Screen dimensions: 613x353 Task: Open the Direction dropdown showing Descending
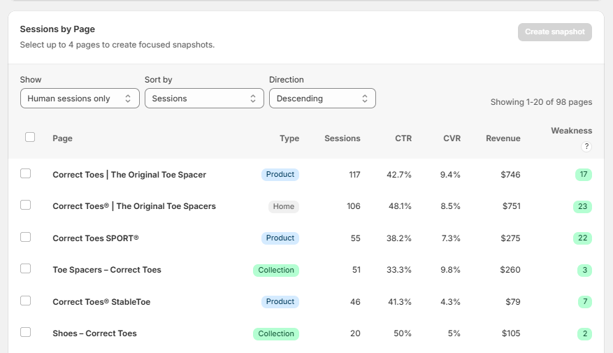pyautogui.click(x=322, y=99)
